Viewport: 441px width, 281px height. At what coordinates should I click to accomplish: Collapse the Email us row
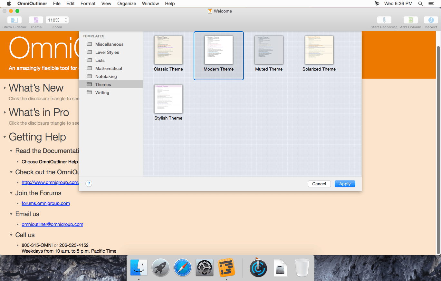pyautogui.click(x=11, y=214)
